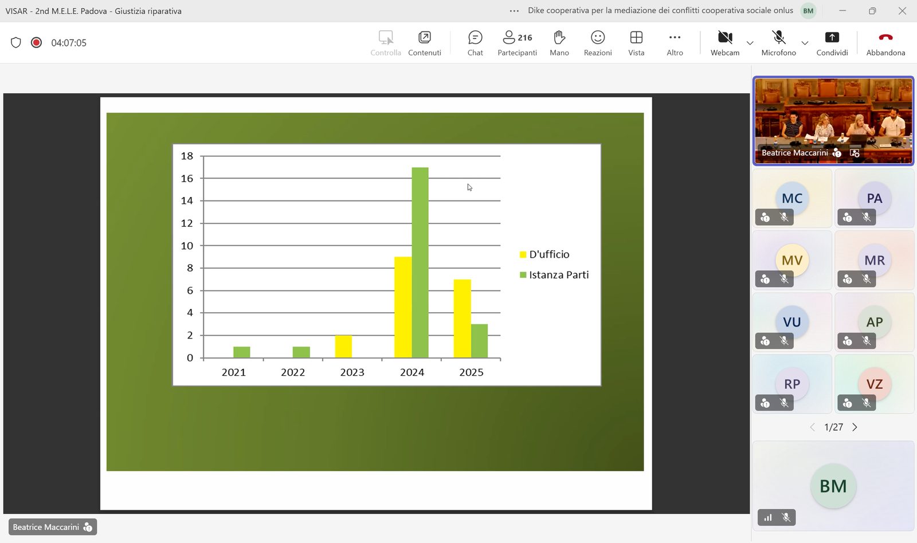Expand the Microfono options arrow
This screenshot has width=917, height=543.
coord(805,43)
